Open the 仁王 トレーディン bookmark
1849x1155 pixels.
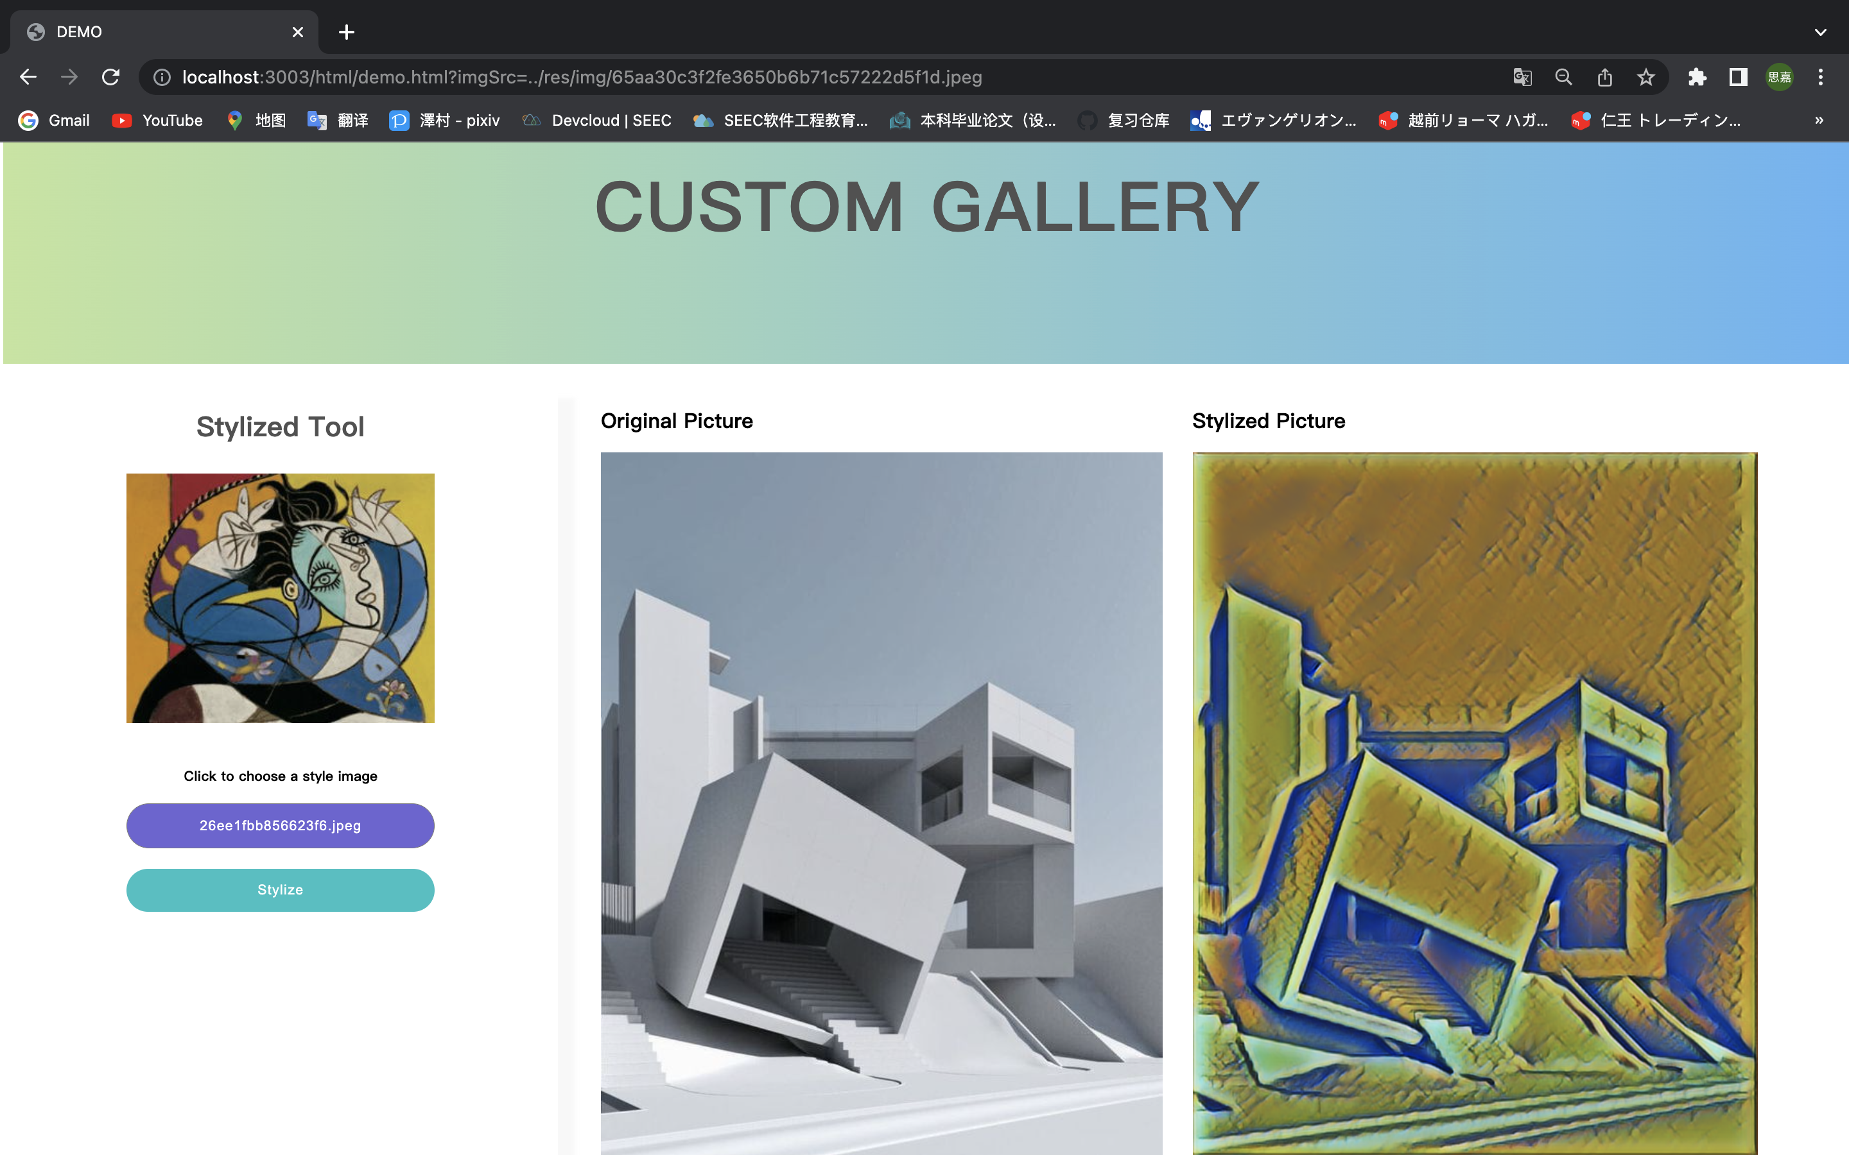pos(1656,120)
